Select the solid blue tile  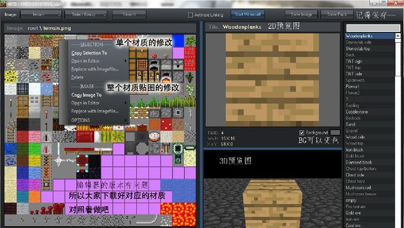178,41
